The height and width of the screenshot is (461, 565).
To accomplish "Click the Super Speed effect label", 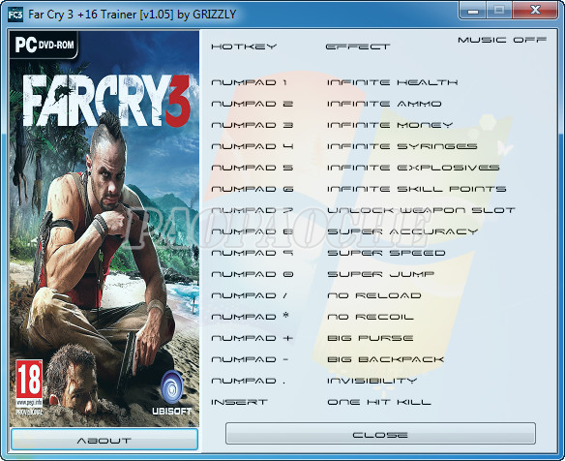I will [x=386, y=253].
